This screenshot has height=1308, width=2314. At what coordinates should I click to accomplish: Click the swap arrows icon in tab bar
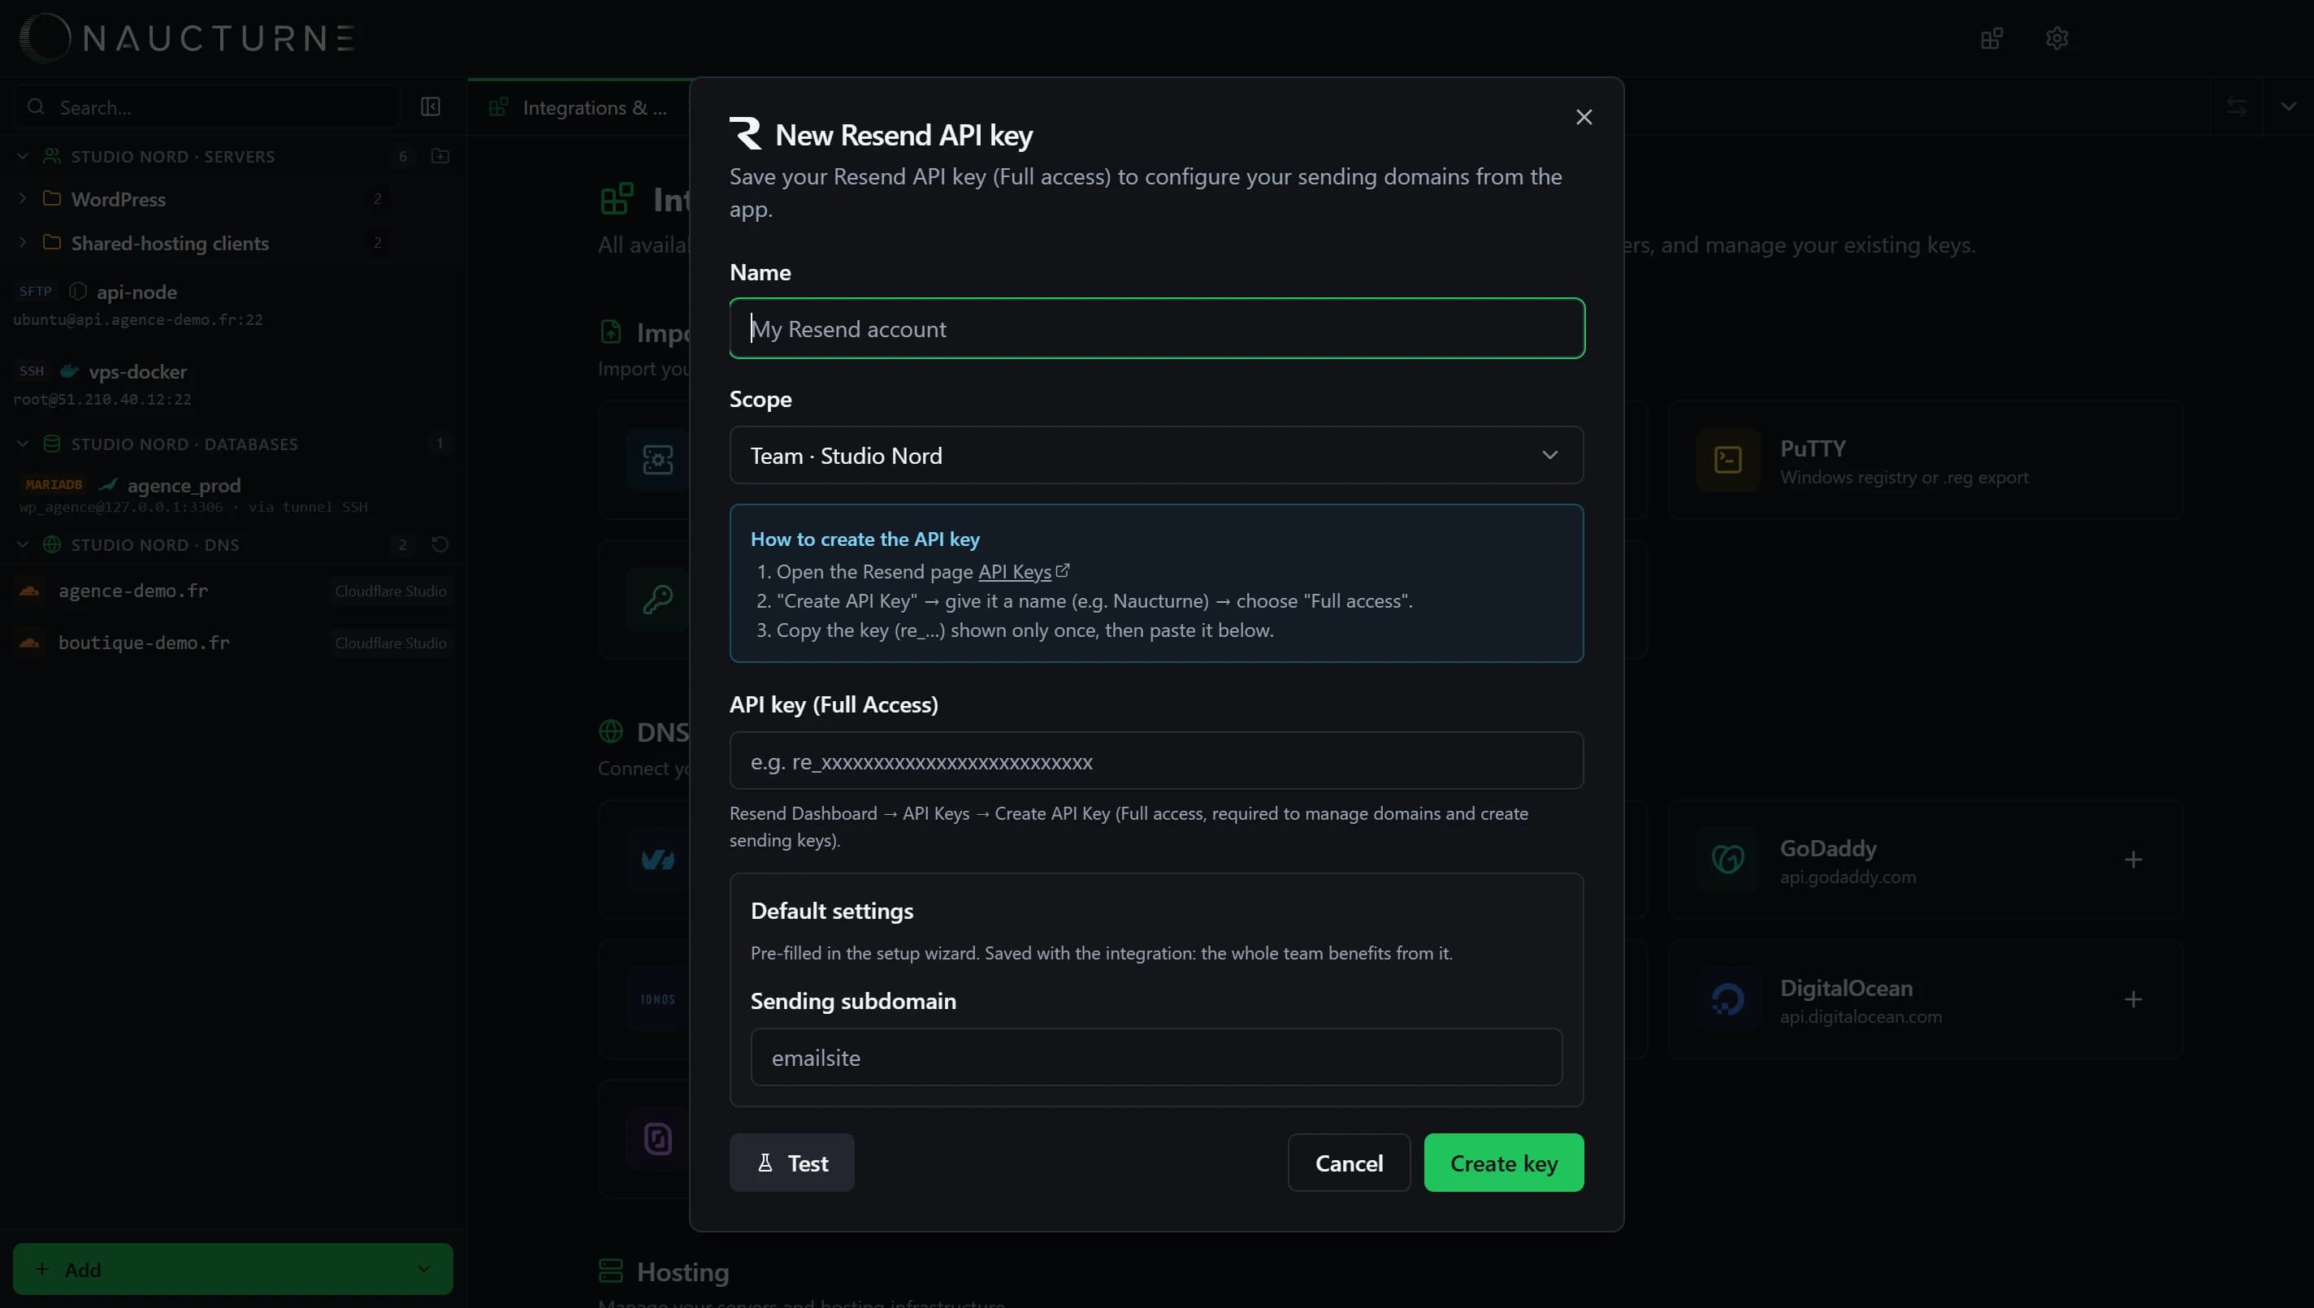point(2237,107)
